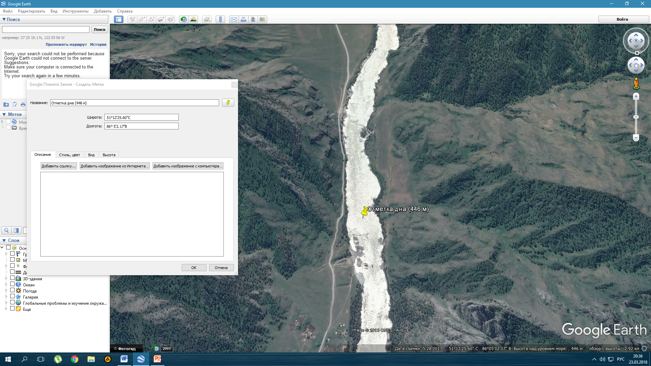The height and width of the screenshot is (366, 651).
Task: Click the yellow pushpin on the map
Action: tap(364, 211)
